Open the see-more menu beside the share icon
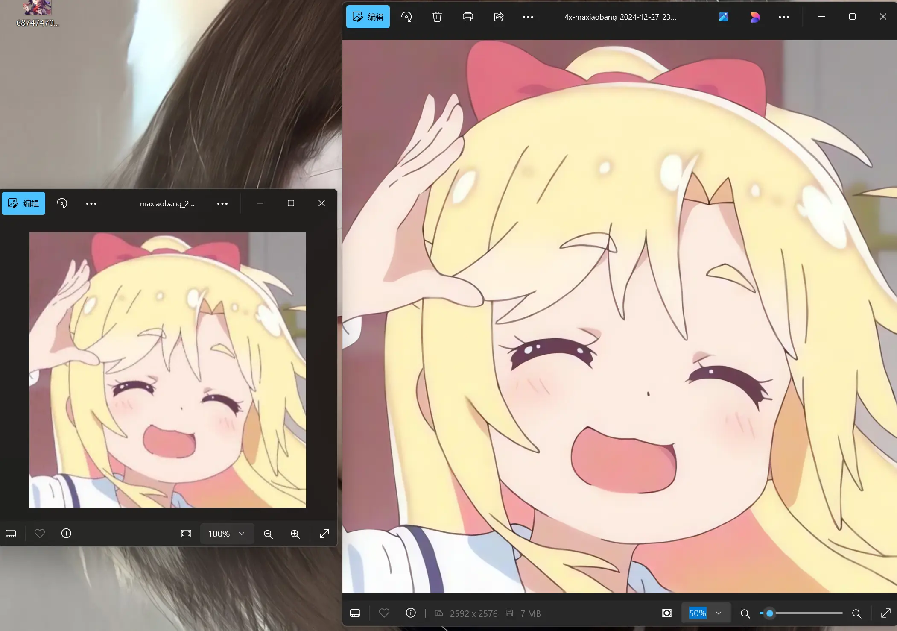Screen dimensions: 897x631 coord(528,17)
